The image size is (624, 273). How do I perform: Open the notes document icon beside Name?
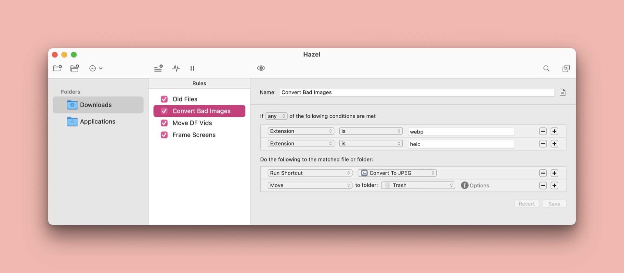(x=563, y=92)
